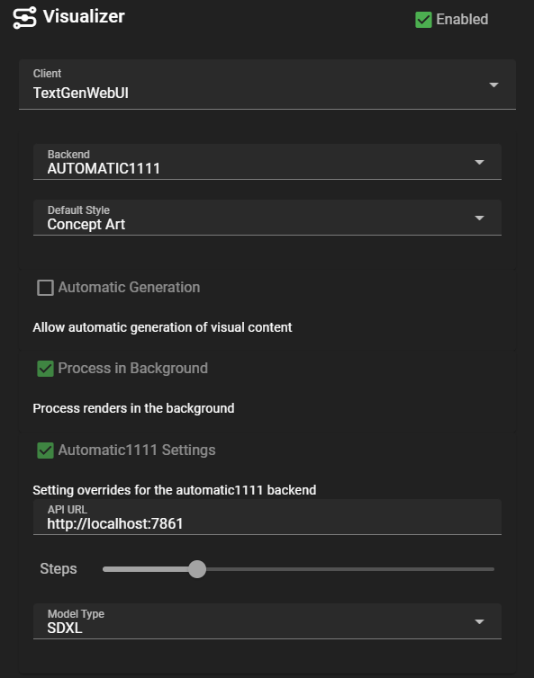Open the Default Style dropdown
This screenshot has width=534, height=678.
tap(267, 218)
